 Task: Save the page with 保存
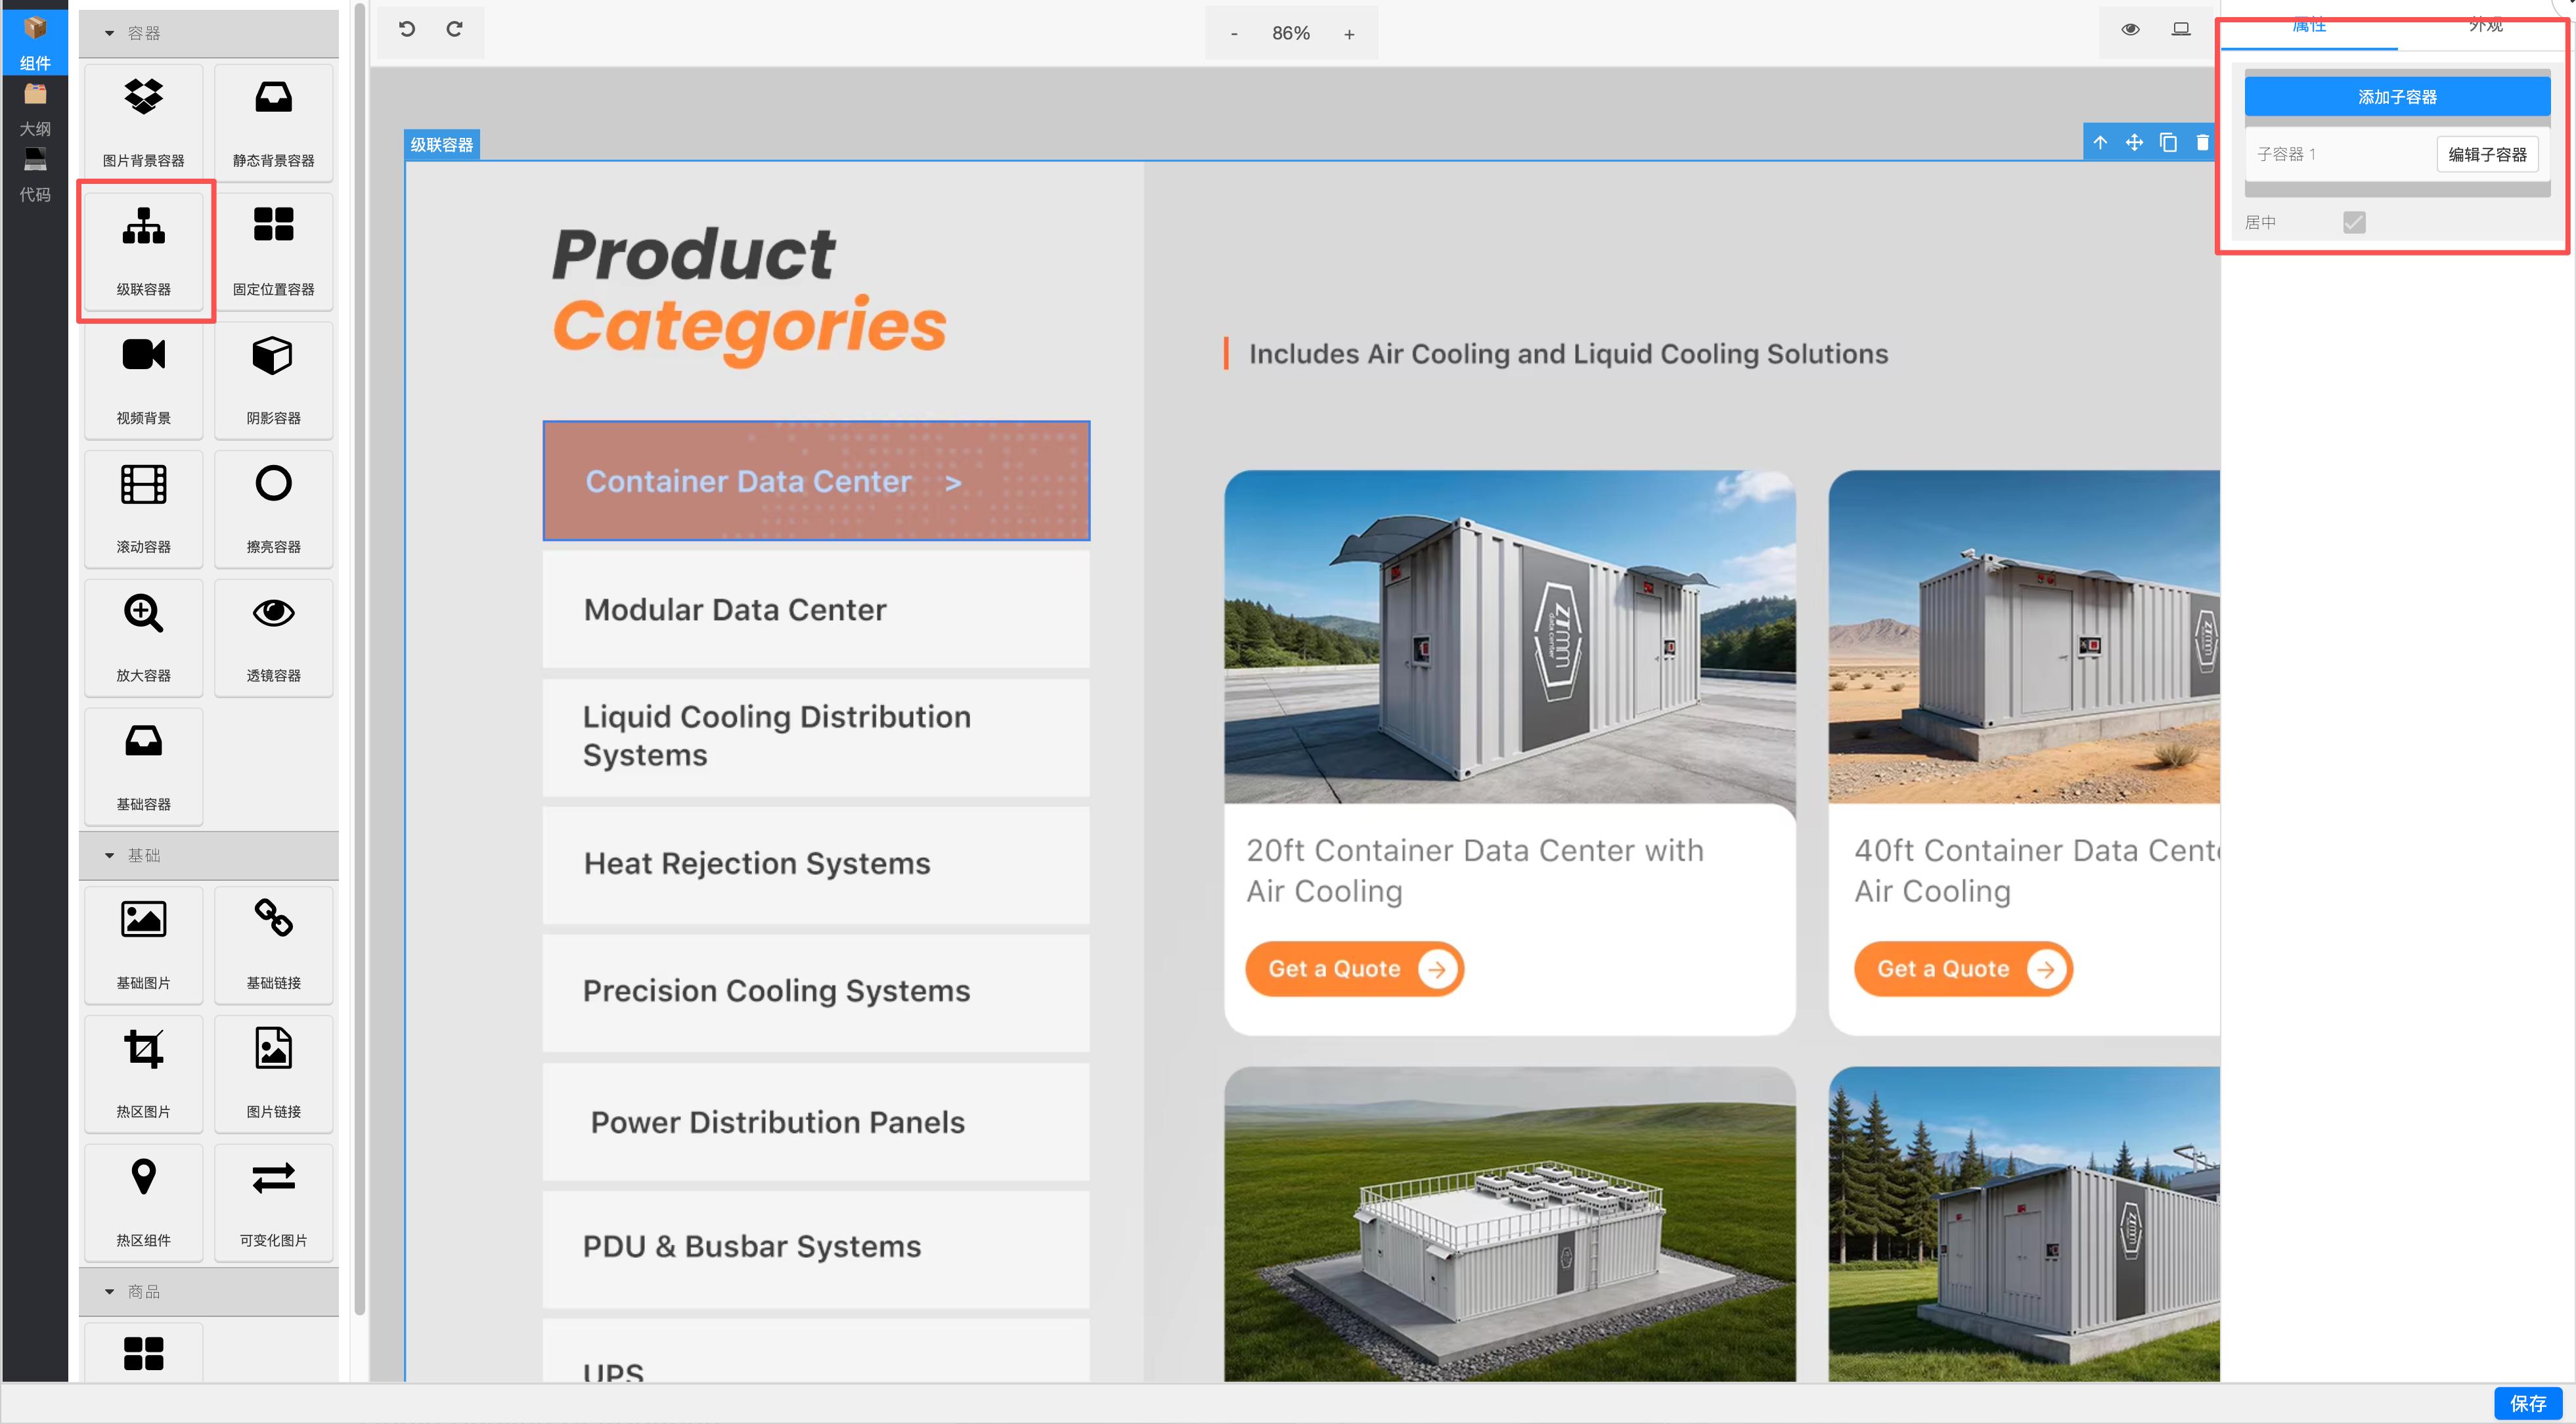(2527, 1403)
